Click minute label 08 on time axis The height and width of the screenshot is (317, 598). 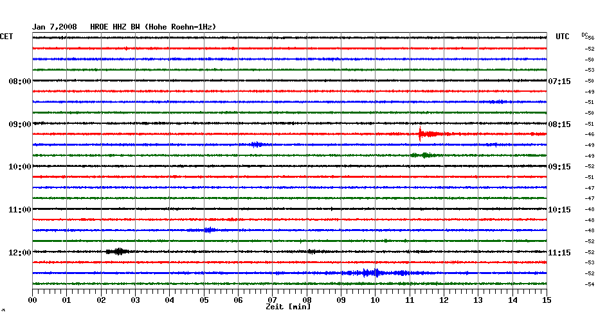pyautogui.click(x=307, y=300)
